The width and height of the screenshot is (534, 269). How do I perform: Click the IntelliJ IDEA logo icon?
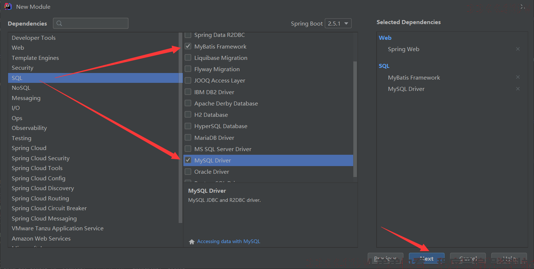8,7
